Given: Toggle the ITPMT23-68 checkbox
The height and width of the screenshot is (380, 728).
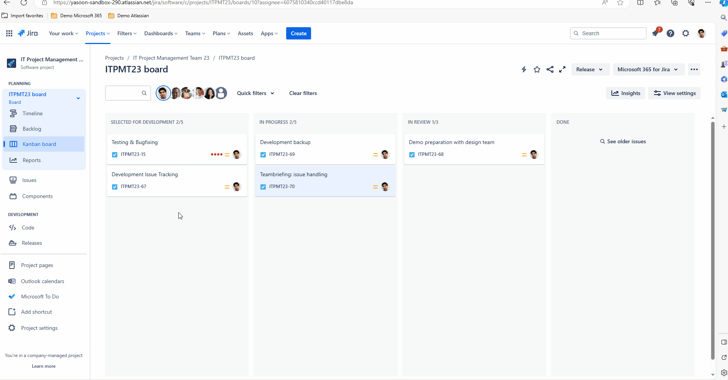Looking at the screenshot, I should click(x=412, y=154).
